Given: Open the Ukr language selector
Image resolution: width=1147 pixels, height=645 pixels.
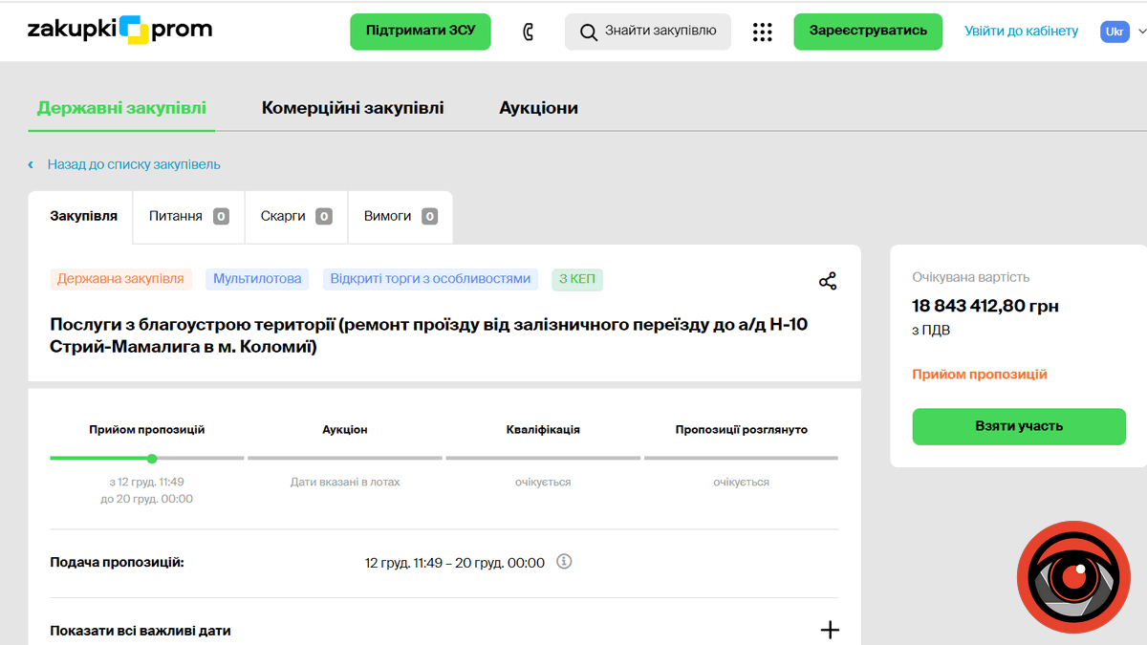Looking at the screenshot, I should (1115, 32).
